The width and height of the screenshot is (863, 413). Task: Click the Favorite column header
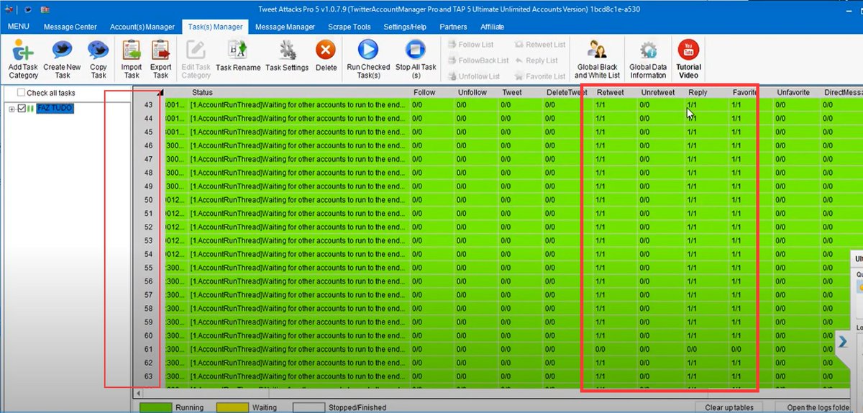click(752, 92)
